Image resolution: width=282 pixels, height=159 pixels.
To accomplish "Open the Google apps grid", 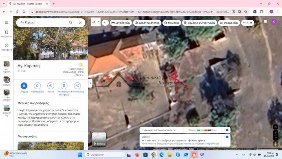I will tap(265, 22).
